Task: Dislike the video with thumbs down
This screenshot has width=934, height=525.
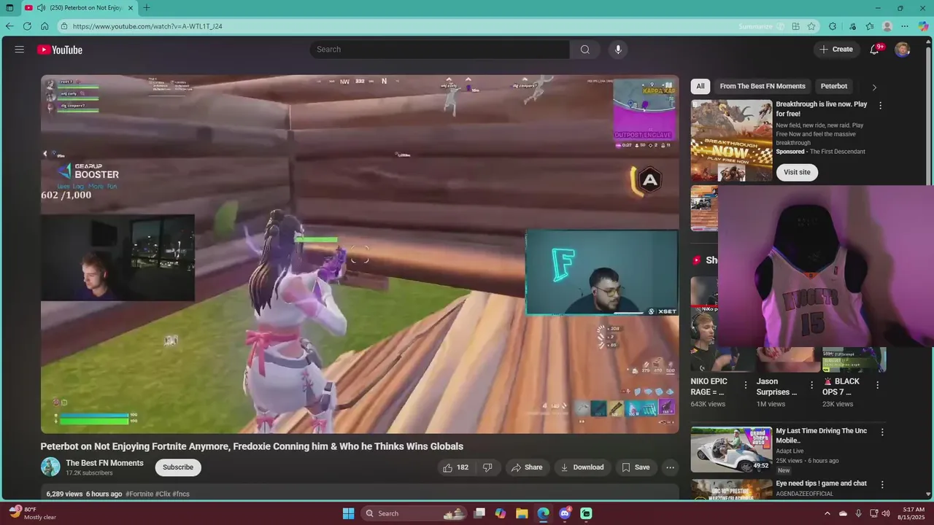Action: pos(487,467)
